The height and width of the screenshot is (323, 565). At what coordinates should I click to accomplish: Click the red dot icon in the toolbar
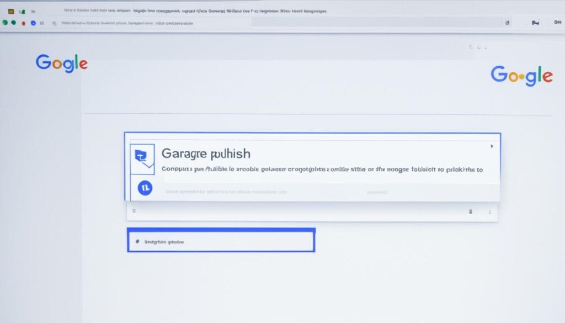[23, 23]
